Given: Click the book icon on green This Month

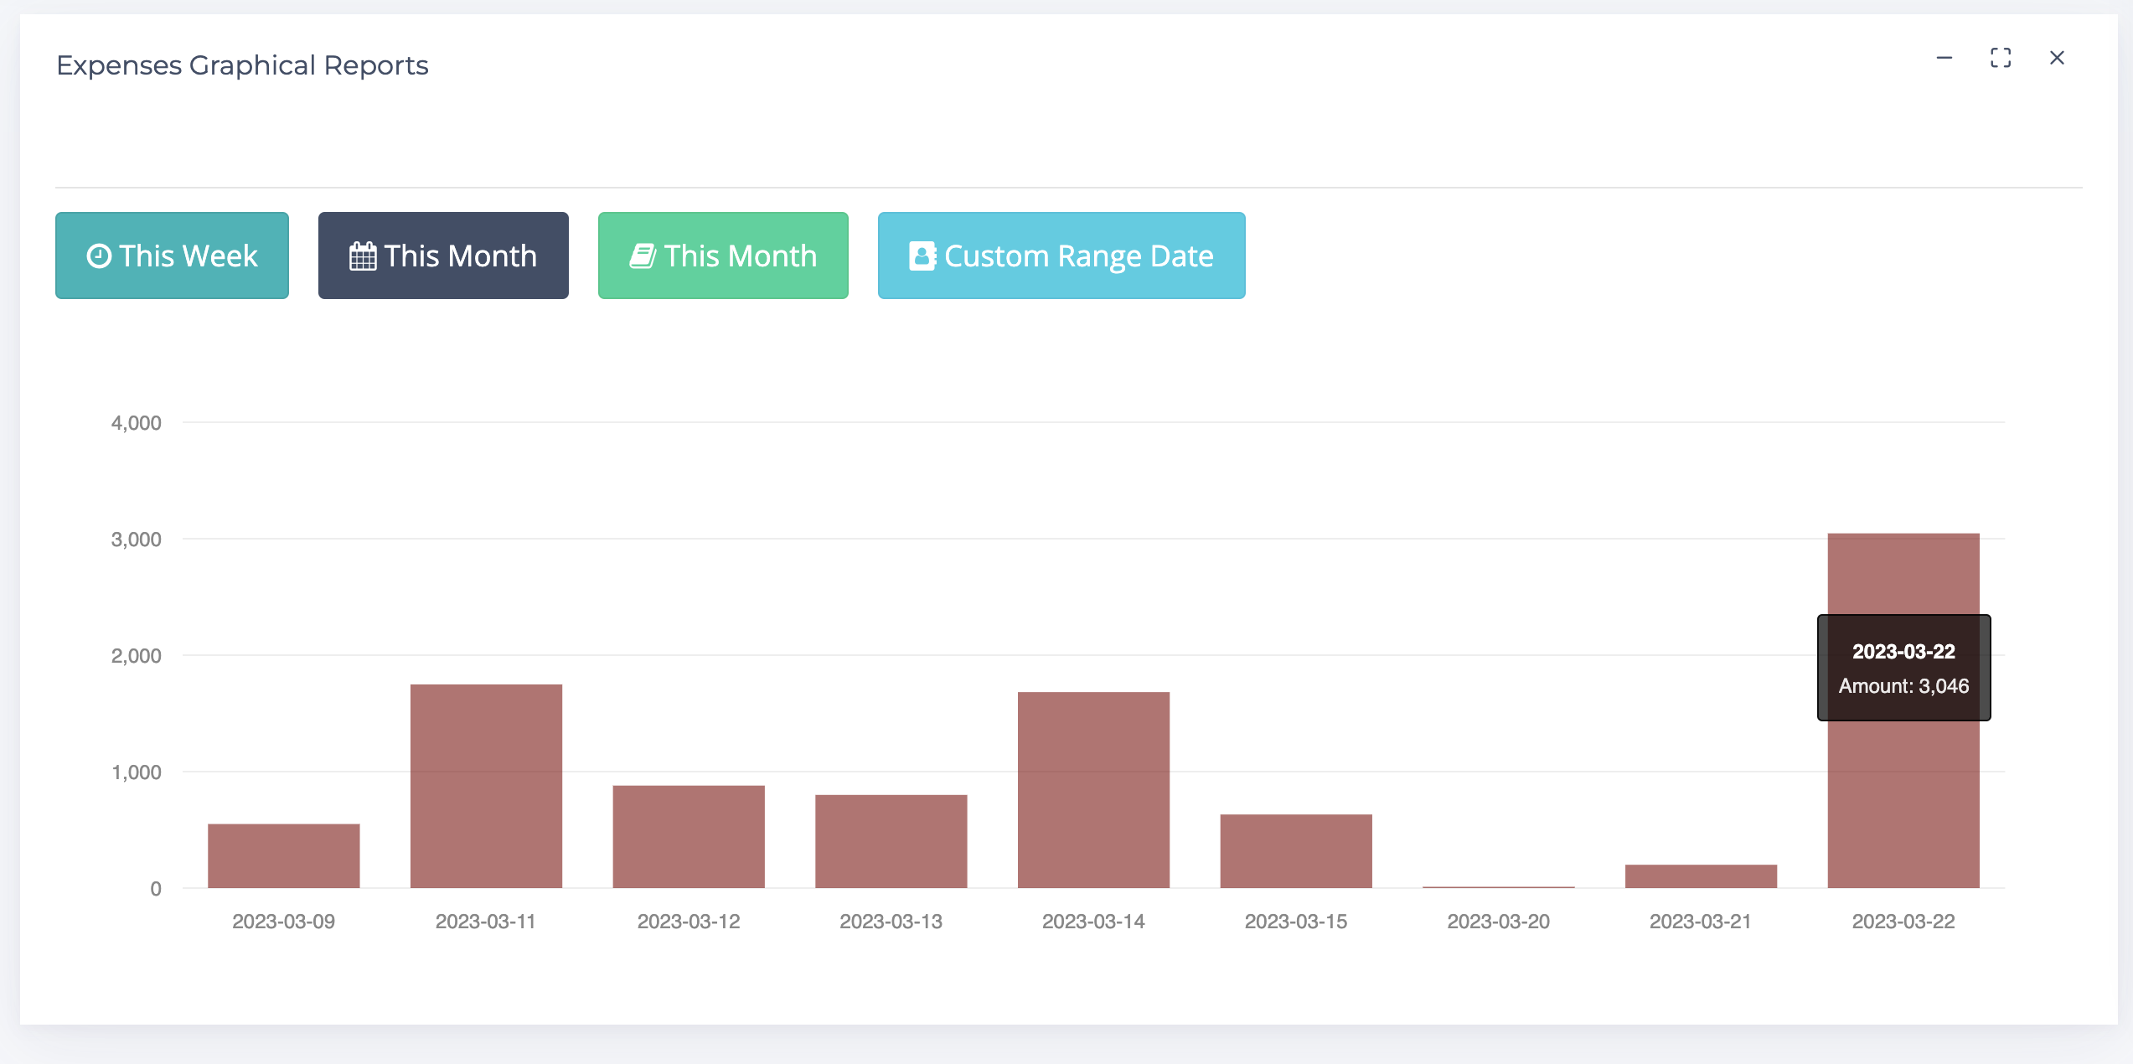Looking at the screenshot, I should [x=642, y=256].
